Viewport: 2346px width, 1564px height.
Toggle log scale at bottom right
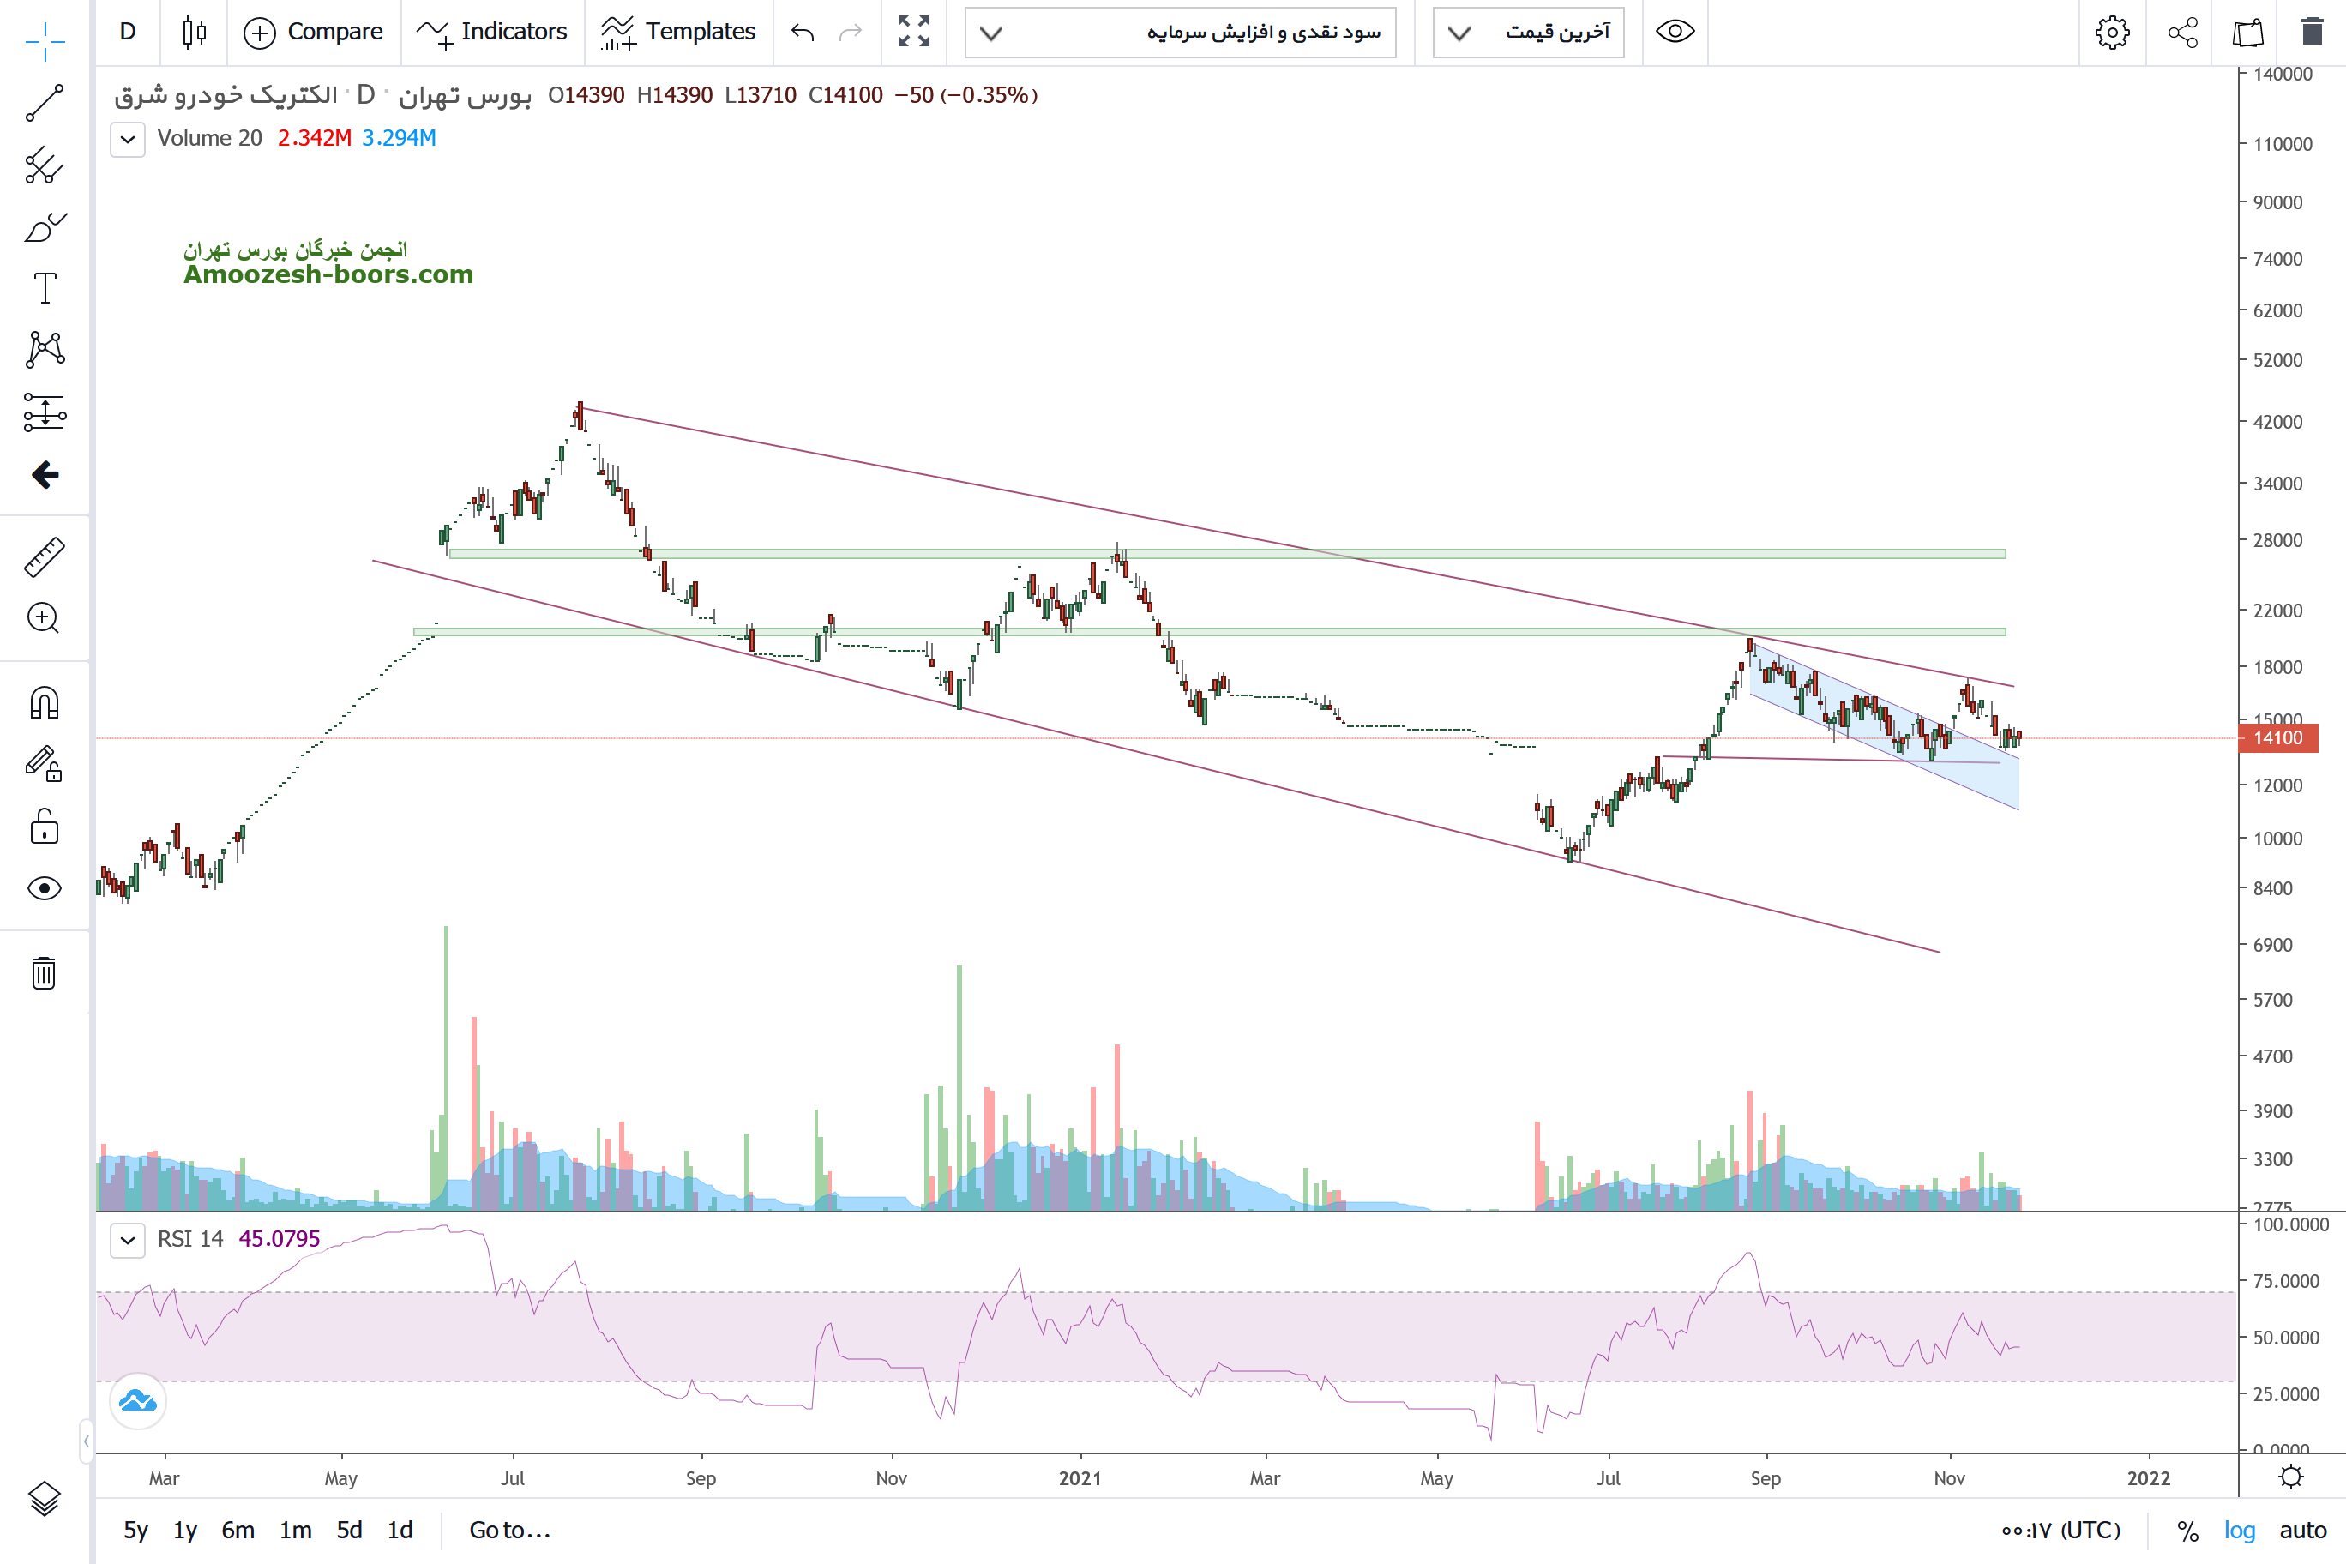click(2240, 1530)
